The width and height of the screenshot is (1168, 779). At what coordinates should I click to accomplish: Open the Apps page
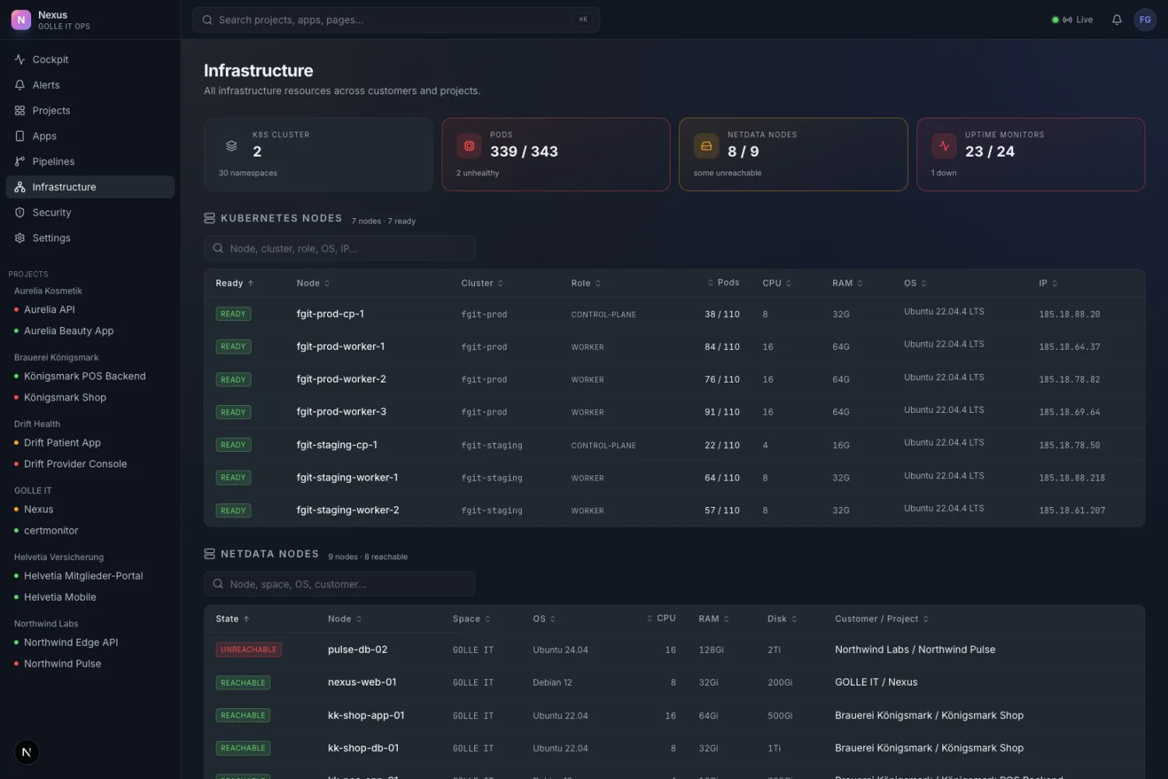coord(90,136)
